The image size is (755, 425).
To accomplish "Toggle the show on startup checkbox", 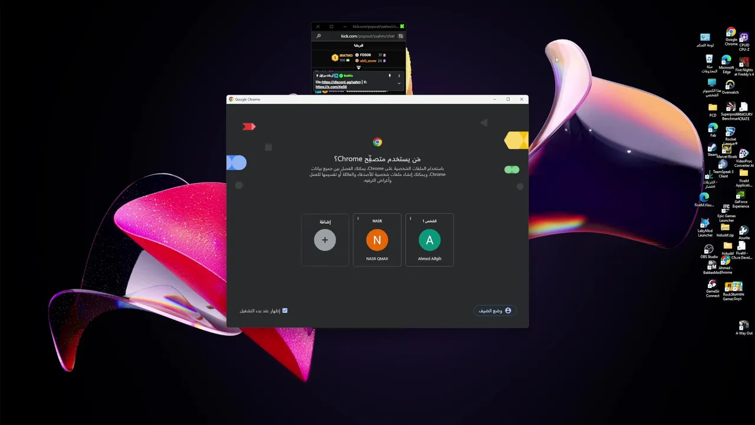I will point(285,310).
